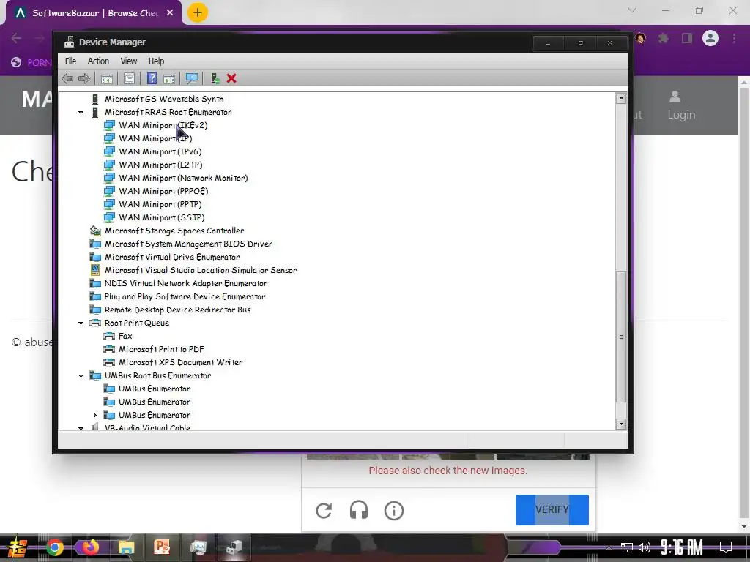Open the browser side panel icon

coord(687,38)
